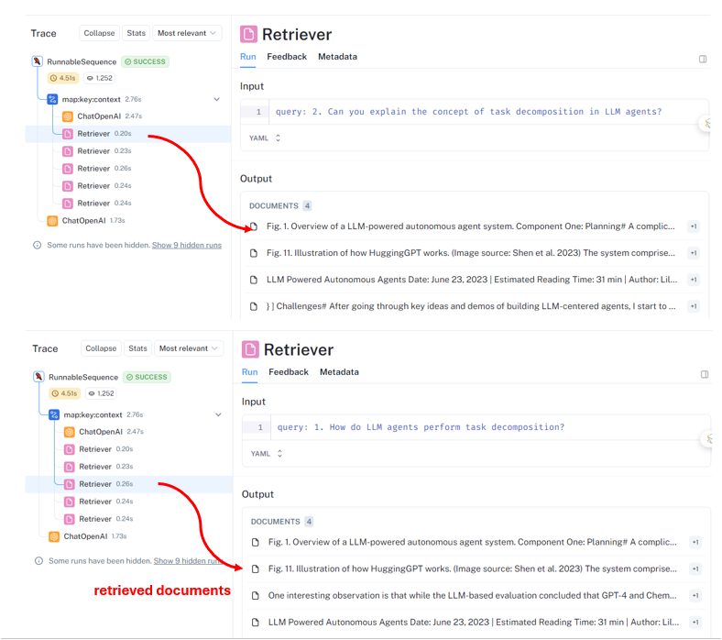Image resolution: width=722 pixels, height=640 pixels.
Task: Click the 'How do LLM agents perform' query input
Action: 421,427
